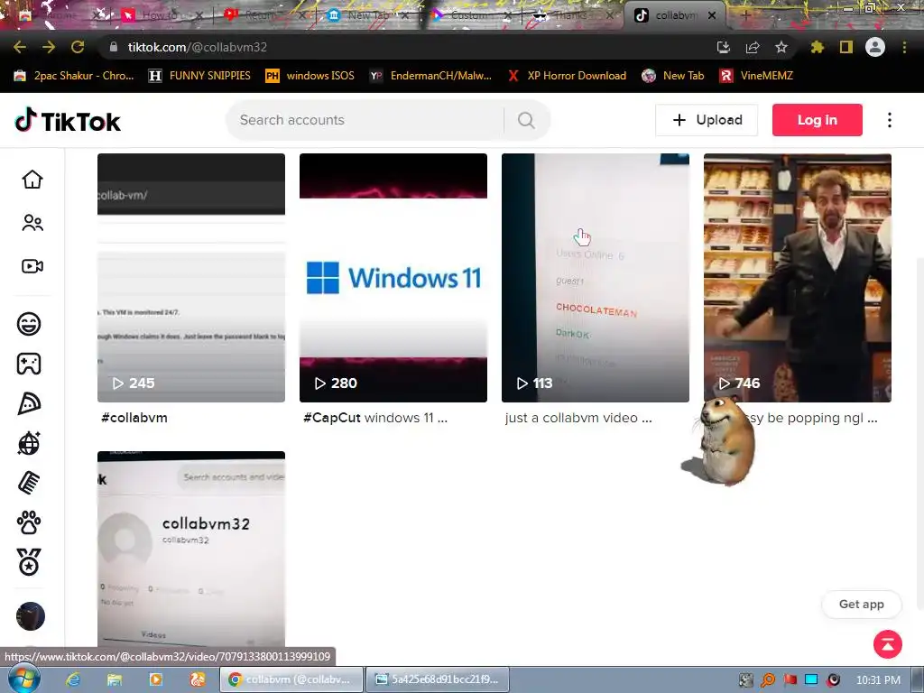Click the Get app button

pos(862,604)
